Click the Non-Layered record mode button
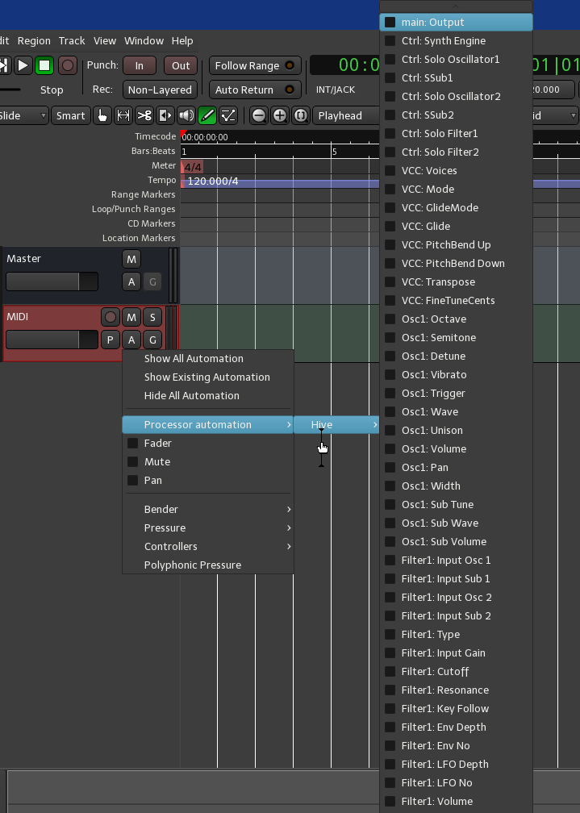 (x=160, y=90)
